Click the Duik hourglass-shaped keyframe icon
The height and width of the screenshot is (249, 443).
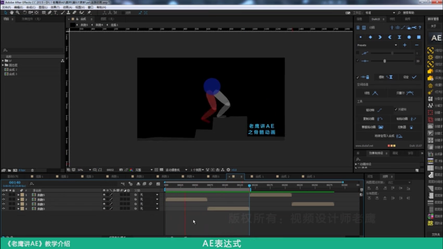click(399, 37)
